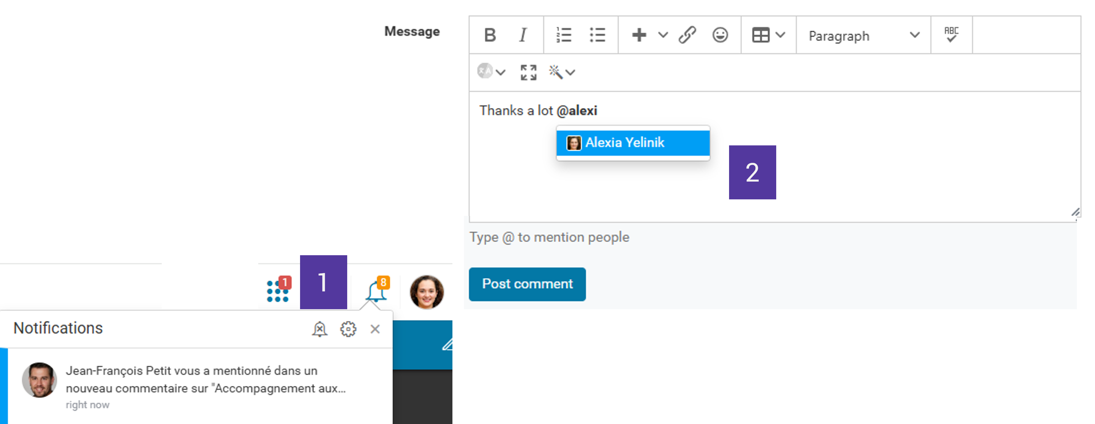Screen dimensions: 1095x424
Task: Toggle bold text formatting
Action: 490,35
